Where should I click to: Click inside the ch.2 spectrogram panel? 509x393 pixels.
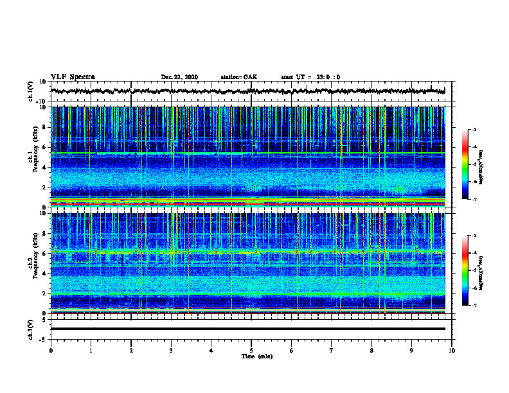pos(248,263)
